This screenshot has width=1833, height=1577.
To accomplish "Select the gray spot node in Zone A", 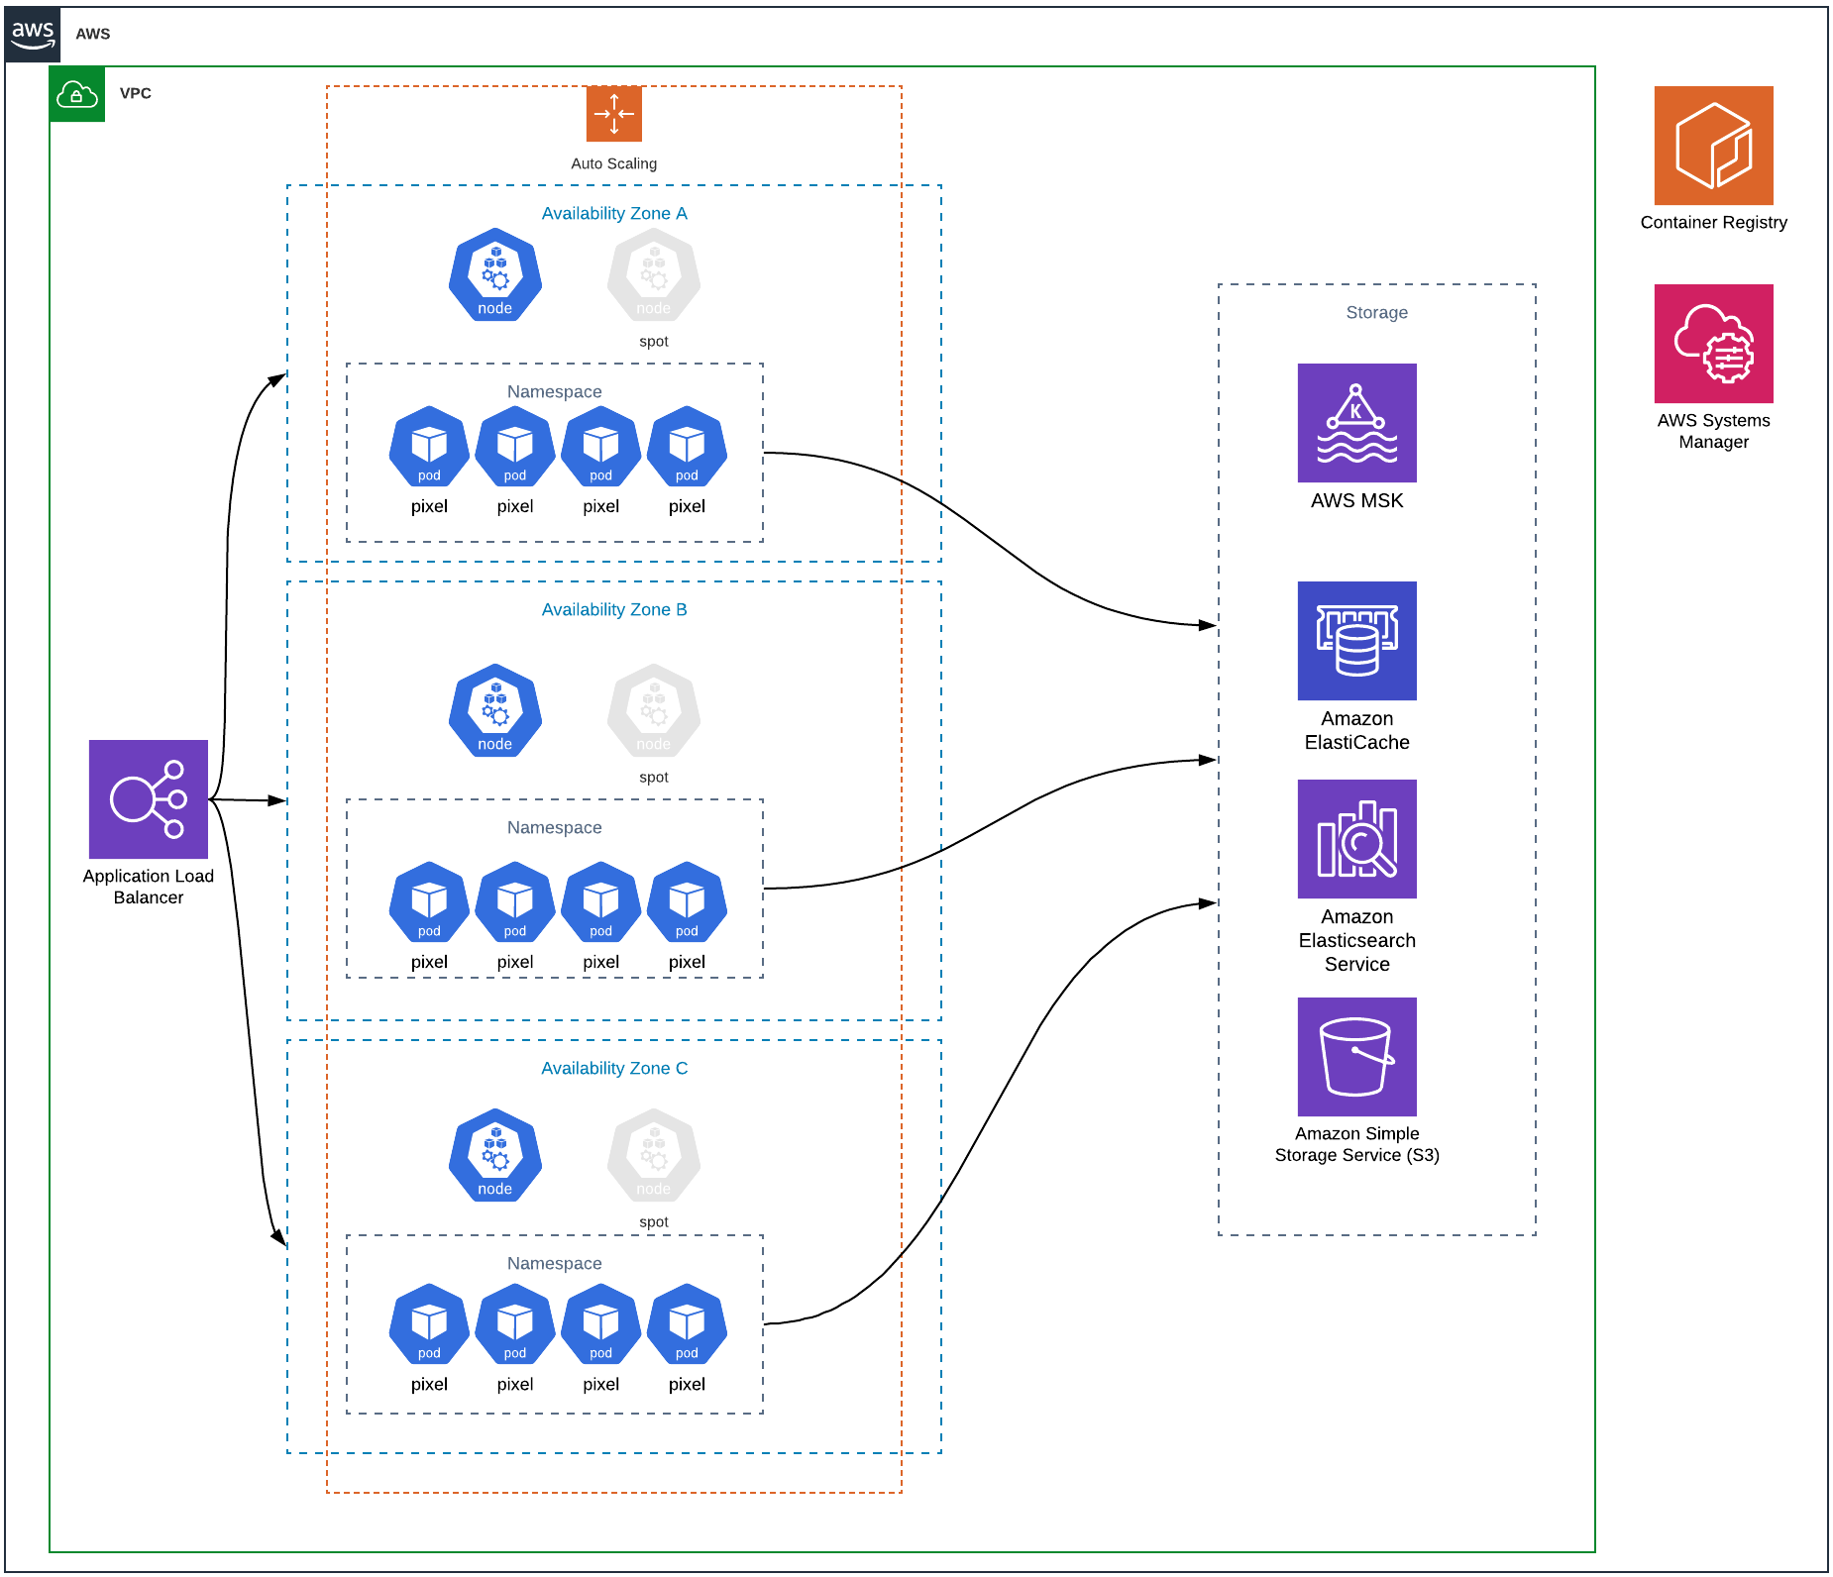I will 654,274.
